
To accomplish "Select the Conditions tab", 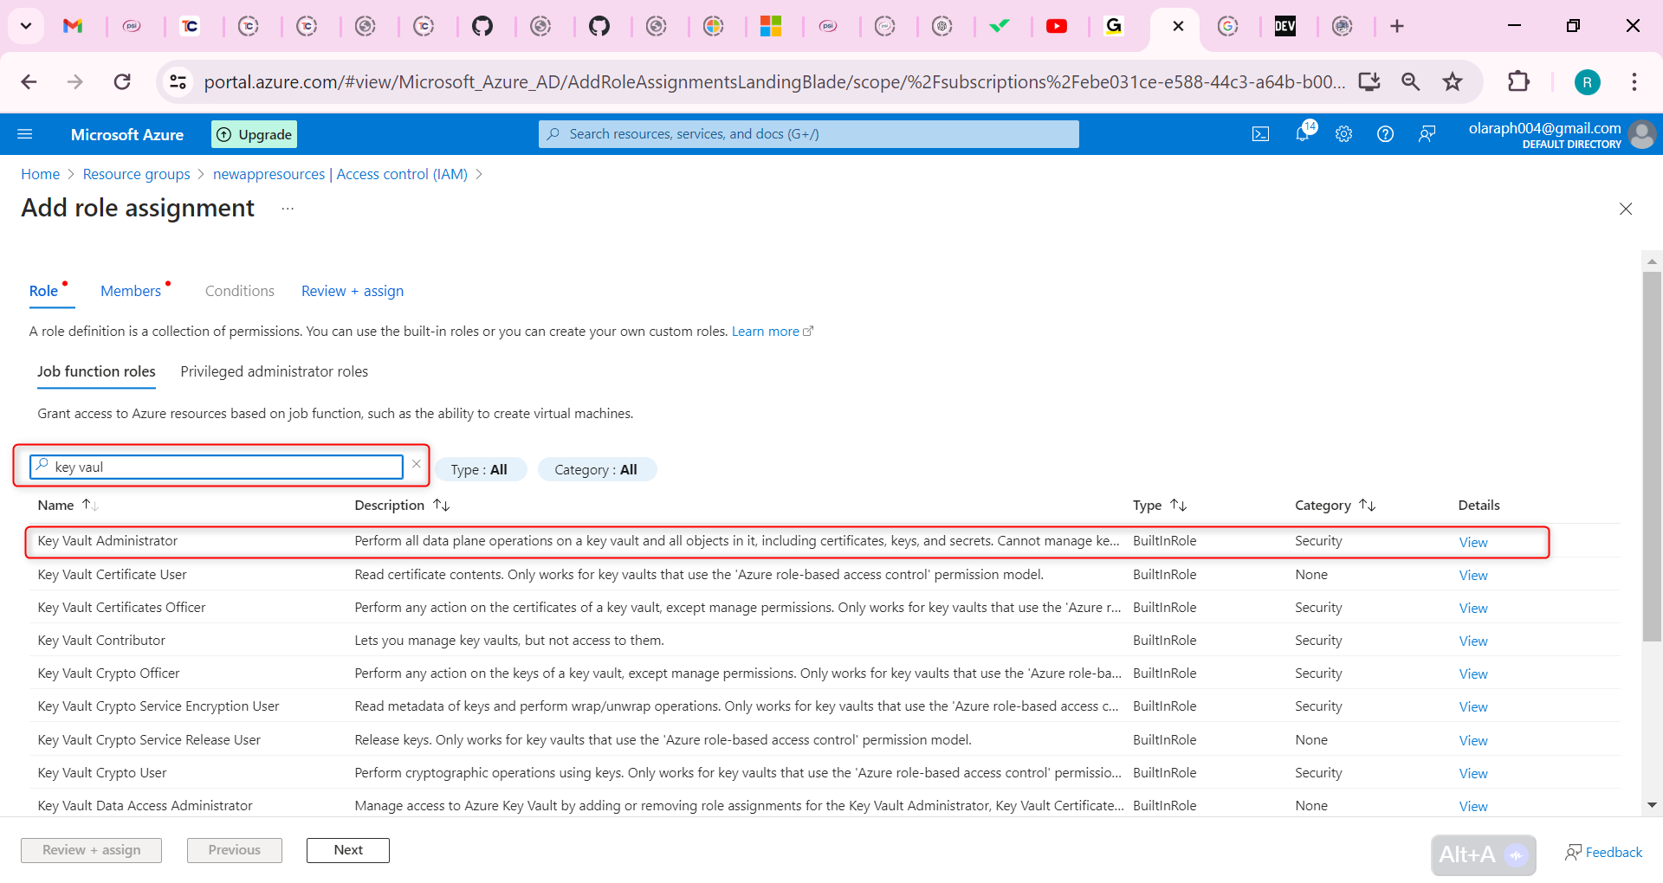I will tap(240, 291).
